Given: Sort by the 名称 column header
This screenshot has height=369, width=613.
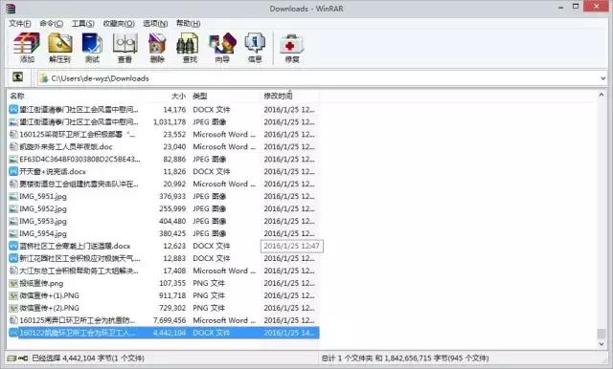Looking at the screenshot, I should (x=17, y=96).
